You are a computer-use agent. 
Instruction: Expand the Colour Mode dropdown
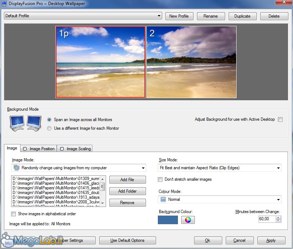(x=220, y=199)
